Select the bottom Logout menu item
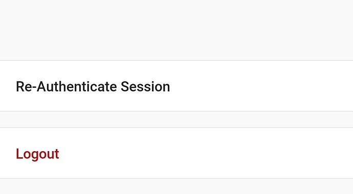The image size is (353, 194). click(x=176, y=153)
